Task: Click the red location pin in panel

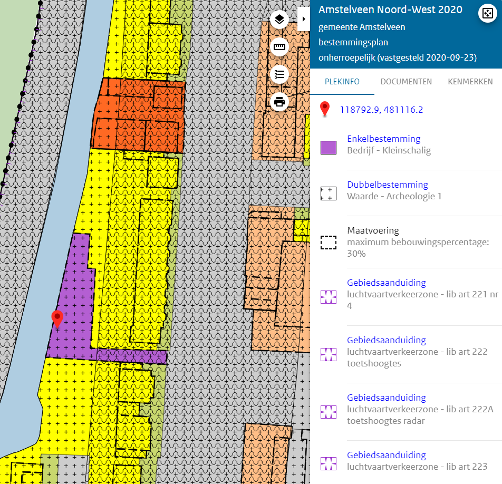Action: tap(325, 109)
